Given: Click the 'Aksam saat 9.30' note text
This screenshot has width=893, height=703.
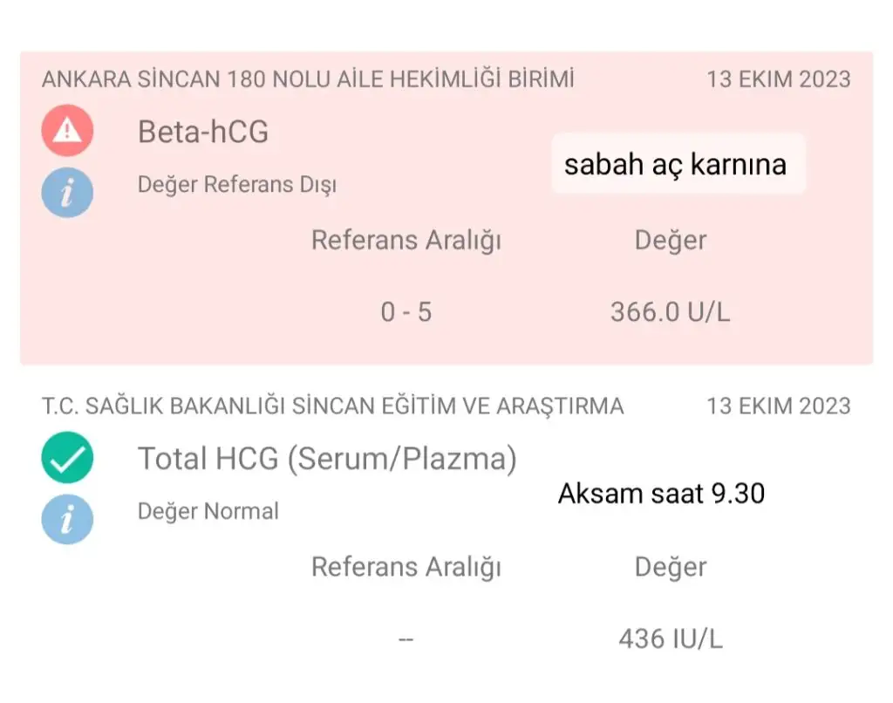Looking at the screenshot, I should click(x=661, y=494).
